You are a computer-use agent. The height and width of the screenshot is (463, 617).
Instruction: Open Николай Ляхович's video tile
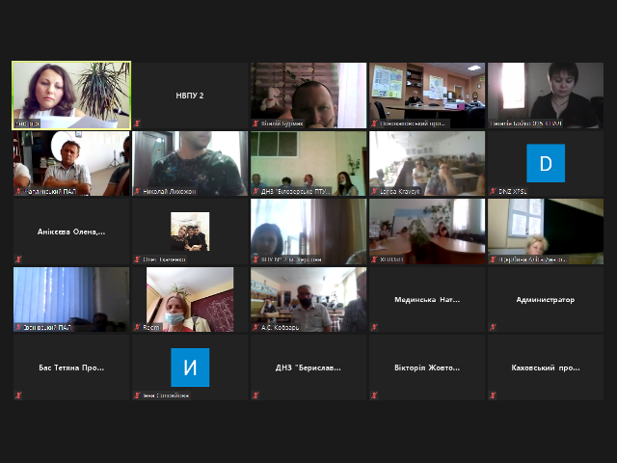pos(190,163)
